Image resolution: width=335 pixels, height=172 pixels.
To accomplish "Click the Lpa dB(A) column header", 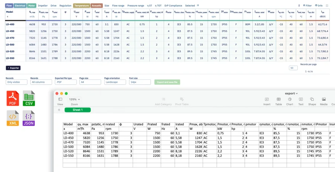I will pyautogui.click(x=323, y=14).
